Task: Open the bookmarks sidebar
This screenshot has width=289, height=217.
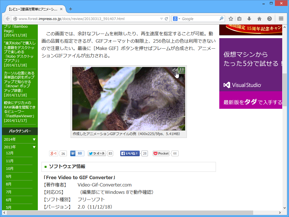Action: click(x=239, y=18)
